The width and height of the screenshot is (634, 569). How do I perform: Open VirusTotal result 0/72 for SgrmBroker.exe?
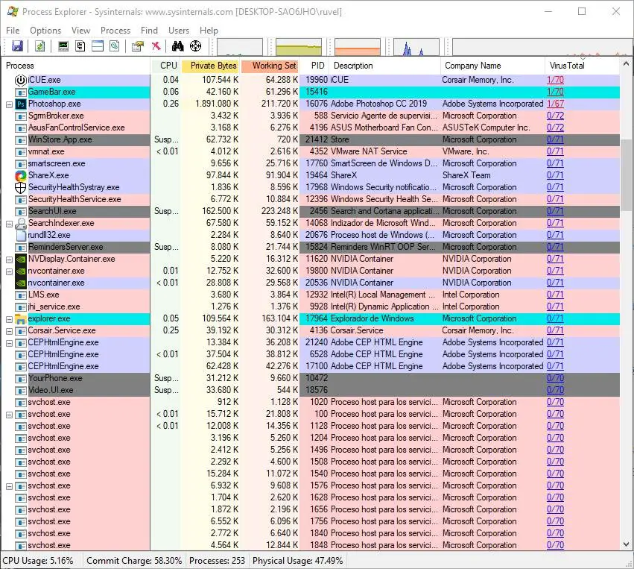pos(555,116)
